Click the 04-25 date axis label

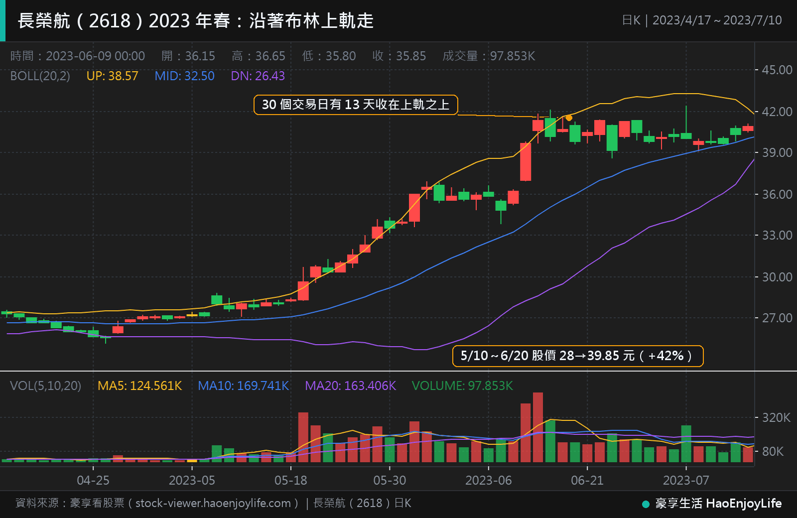pyautogui.click(x=93, y=481)
